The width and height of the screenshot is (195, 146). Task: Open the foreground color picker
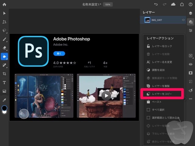tap(4, 108)
